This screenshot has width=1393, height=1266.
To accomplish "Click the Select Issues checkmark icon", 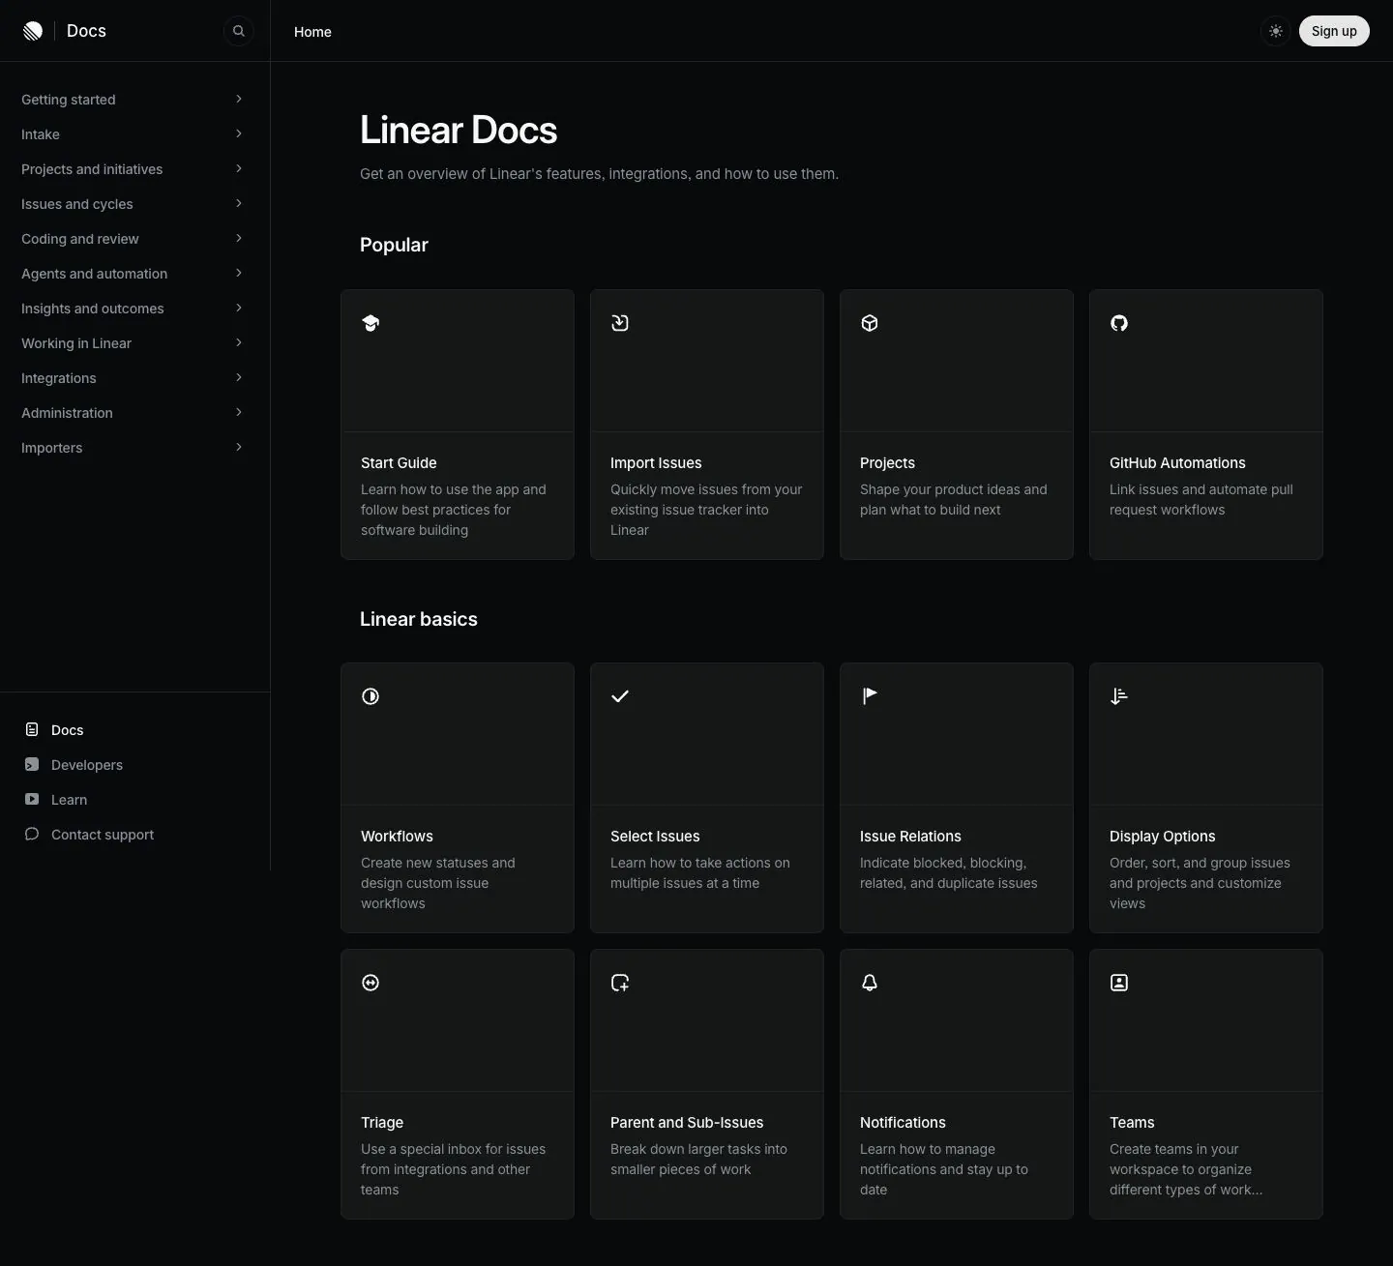I will [x=620, y=696].
